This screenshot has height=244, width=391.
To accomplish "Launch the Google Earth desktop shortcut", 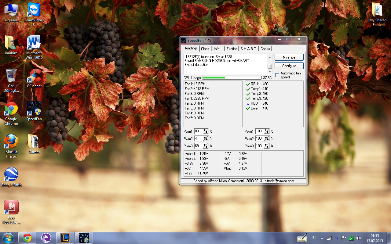I will coord(11,177).
